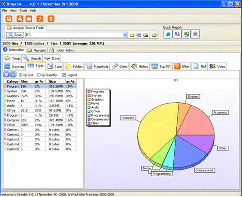Image resolution: width=242 pixels, height=197 pixels.
Task: Click the orange save report toolbar icon
Action: (9, 19)
